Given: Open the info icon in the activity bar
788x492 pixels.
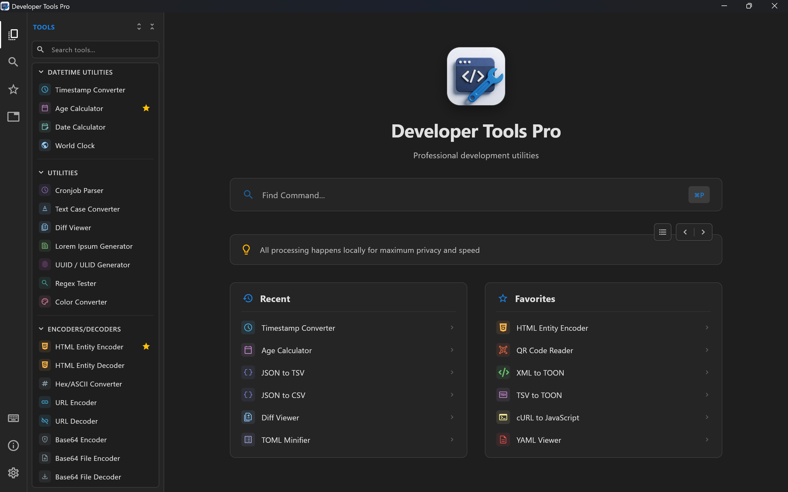Looking at the screenshot, I should pyautogui.click(x=13, y=446).
